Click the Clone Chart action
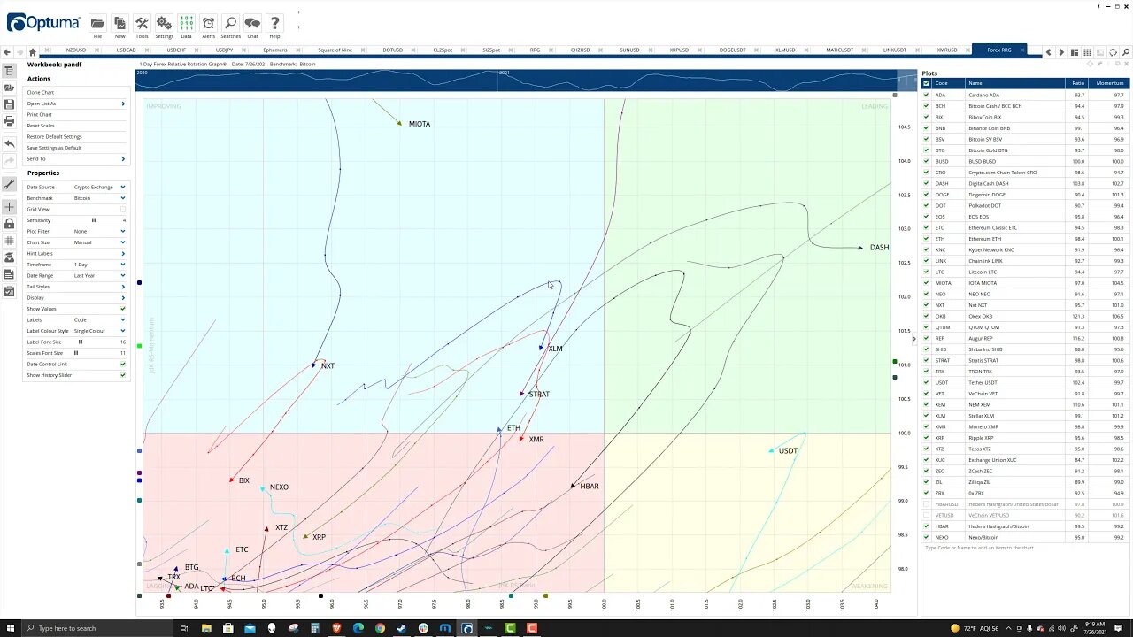The width and height of the screenshot is (1133, 637). (40, 92)
